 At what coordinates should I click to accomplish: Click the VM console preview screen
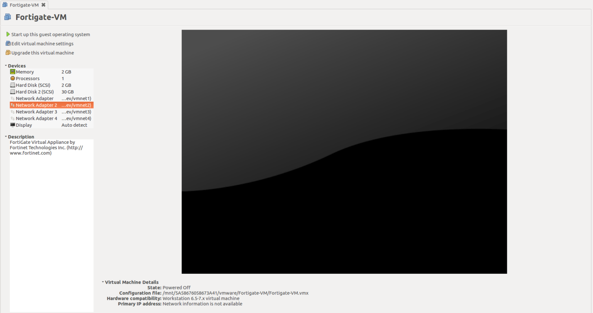coord(344,151)
